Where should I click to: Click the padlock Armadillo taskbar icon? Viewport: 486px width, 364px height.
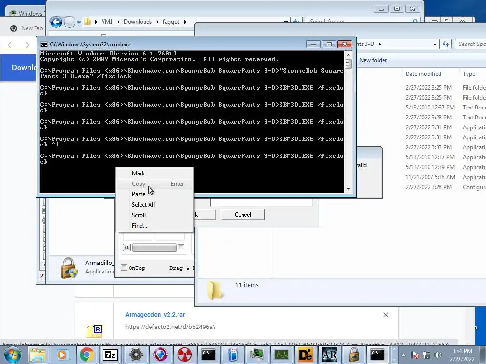(353, 355)
